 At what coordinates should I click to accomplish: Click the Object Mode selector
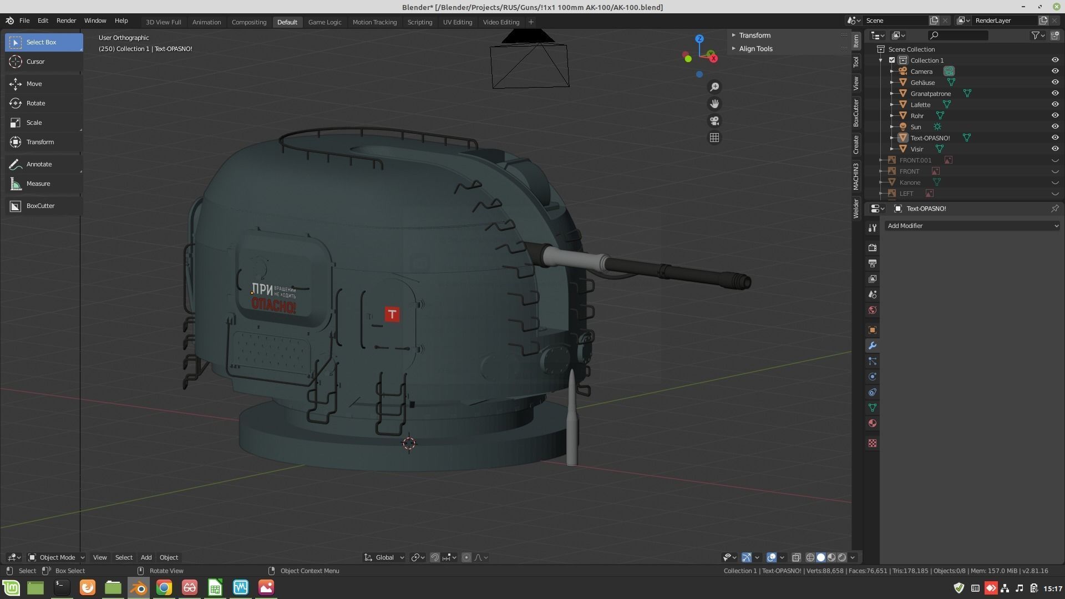tap(56, 557)
